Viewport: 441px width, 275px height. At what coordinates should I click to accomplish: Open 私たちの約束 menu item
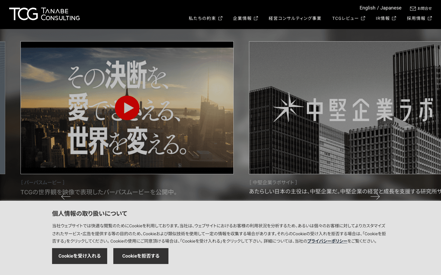point(202,18)
